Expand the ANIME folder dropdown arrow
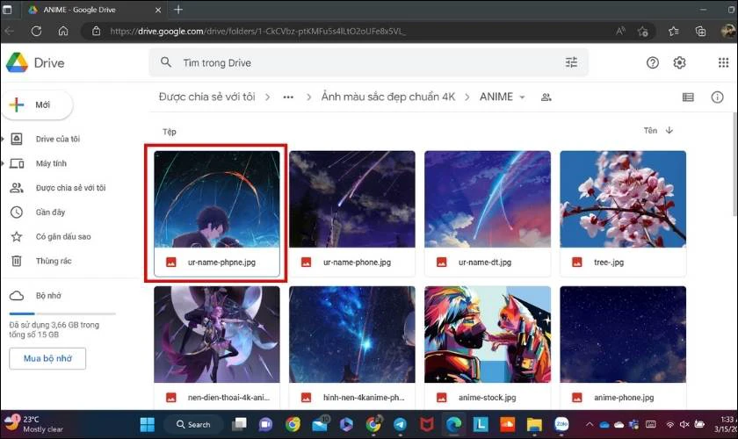This screenshot has height=439, width=738. click(522, 97)
